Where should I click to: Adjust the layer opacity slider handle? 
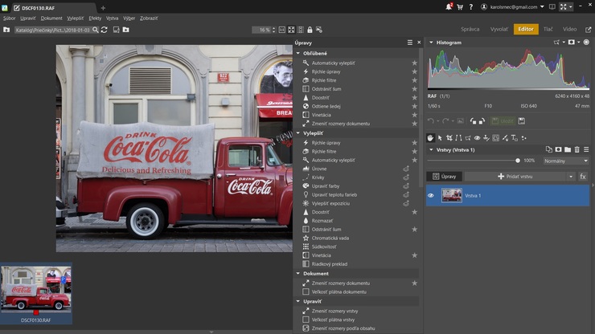click(518, 161)
